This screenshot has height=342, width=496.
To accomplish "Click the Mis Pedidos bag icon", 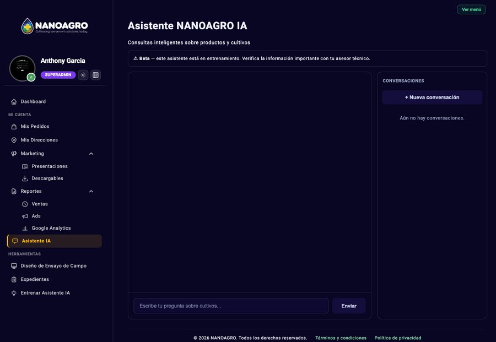I will pos(14,127).
